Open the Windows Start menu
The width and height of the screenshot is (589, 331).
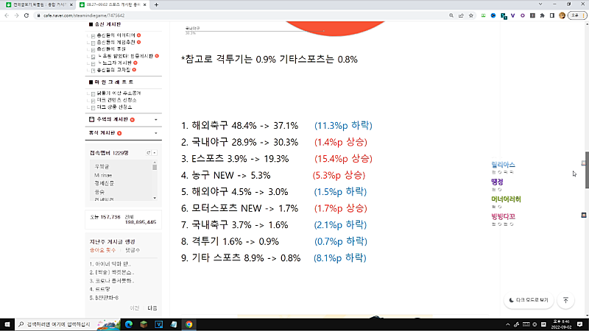click(x=7, y=324)
